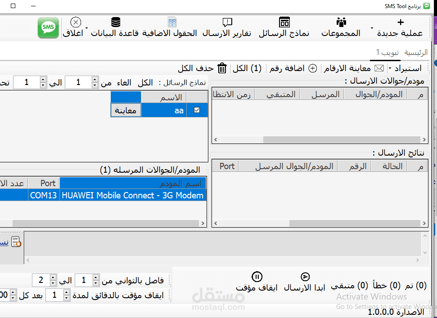Expand the استيراد import dropdown arrow
Viewport: 437px width, 318px height.
(390, 68)
